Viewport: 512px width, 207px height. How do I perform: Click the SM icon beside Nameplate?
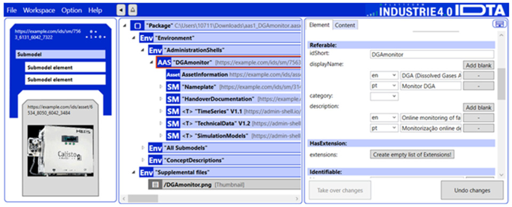point(173,87)
